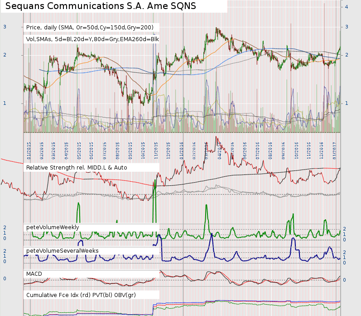
Task: Click the left price axis value 1
Action: pos(5,104)
